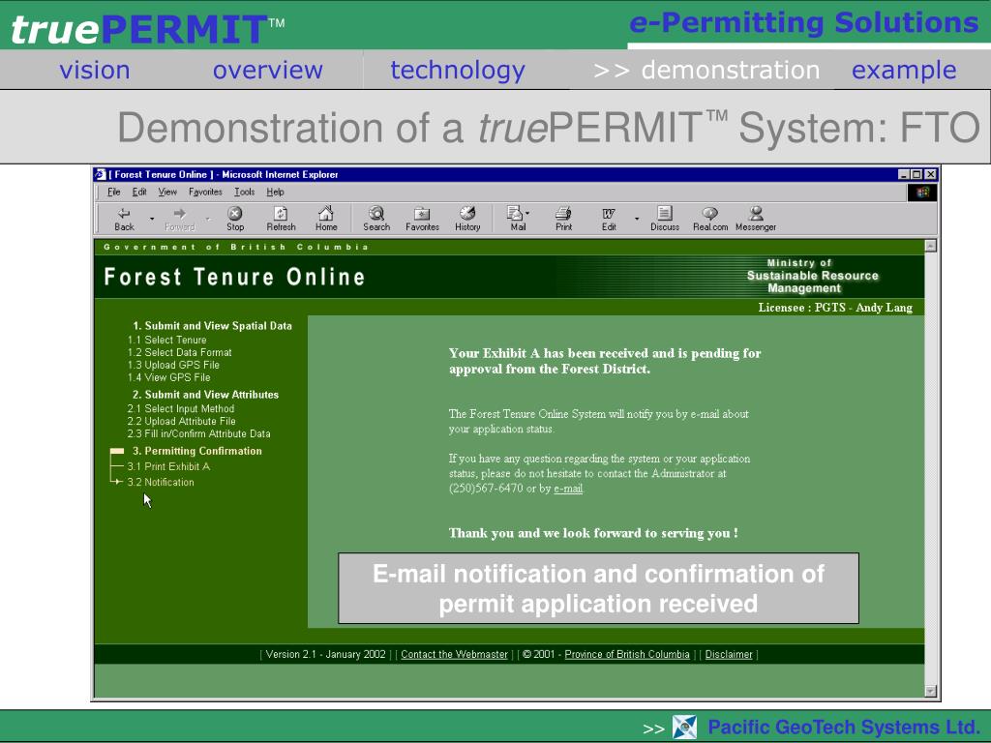Click the Forest Tenure Online banner title
This screenshot has width=991, height=743.
click(x=234, y=277)
